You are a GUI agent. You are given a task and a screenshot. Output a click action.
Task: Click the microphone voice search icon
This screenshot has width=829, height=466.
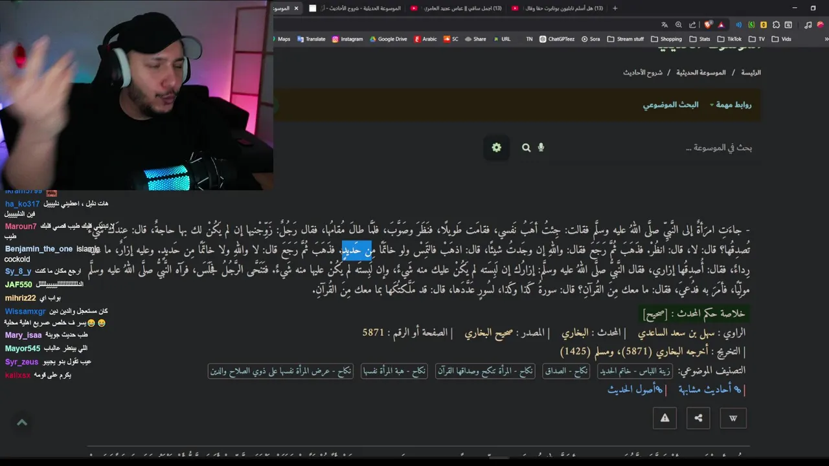[541, 148]
